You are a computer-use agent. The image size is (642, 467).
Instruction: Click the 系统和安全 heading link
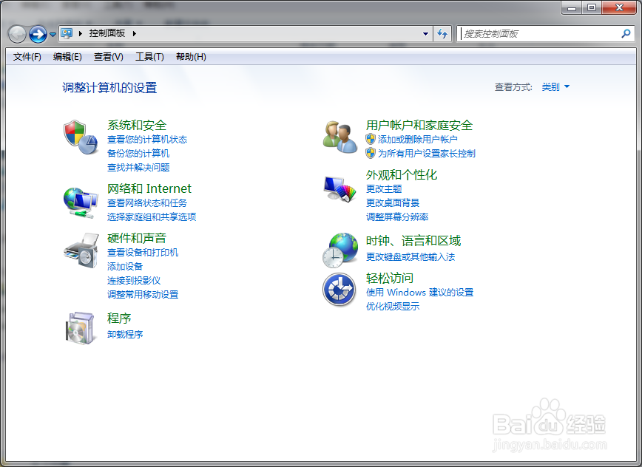pos(137,125)
